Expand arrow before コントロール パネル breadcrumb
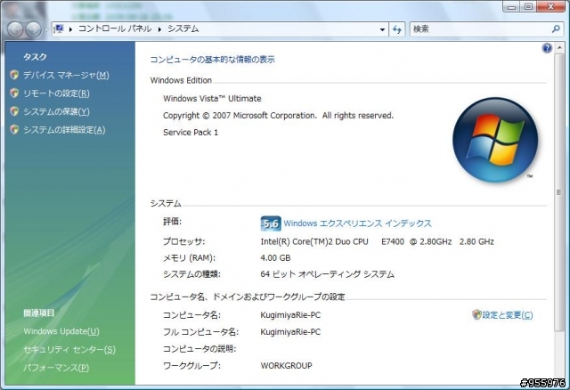 tap(70, 29)
